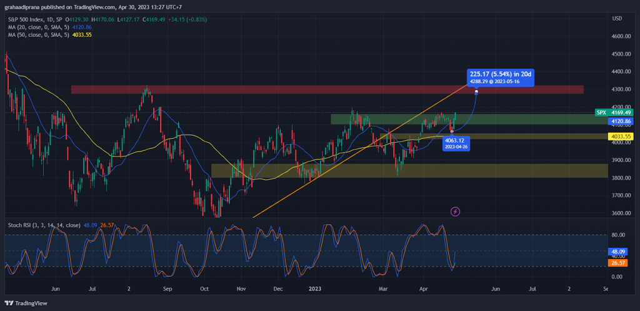The height and width of the screenshot is (311, 640).
Task: Click the purple lightning bolt event icon
Action: tap(456, 212)
